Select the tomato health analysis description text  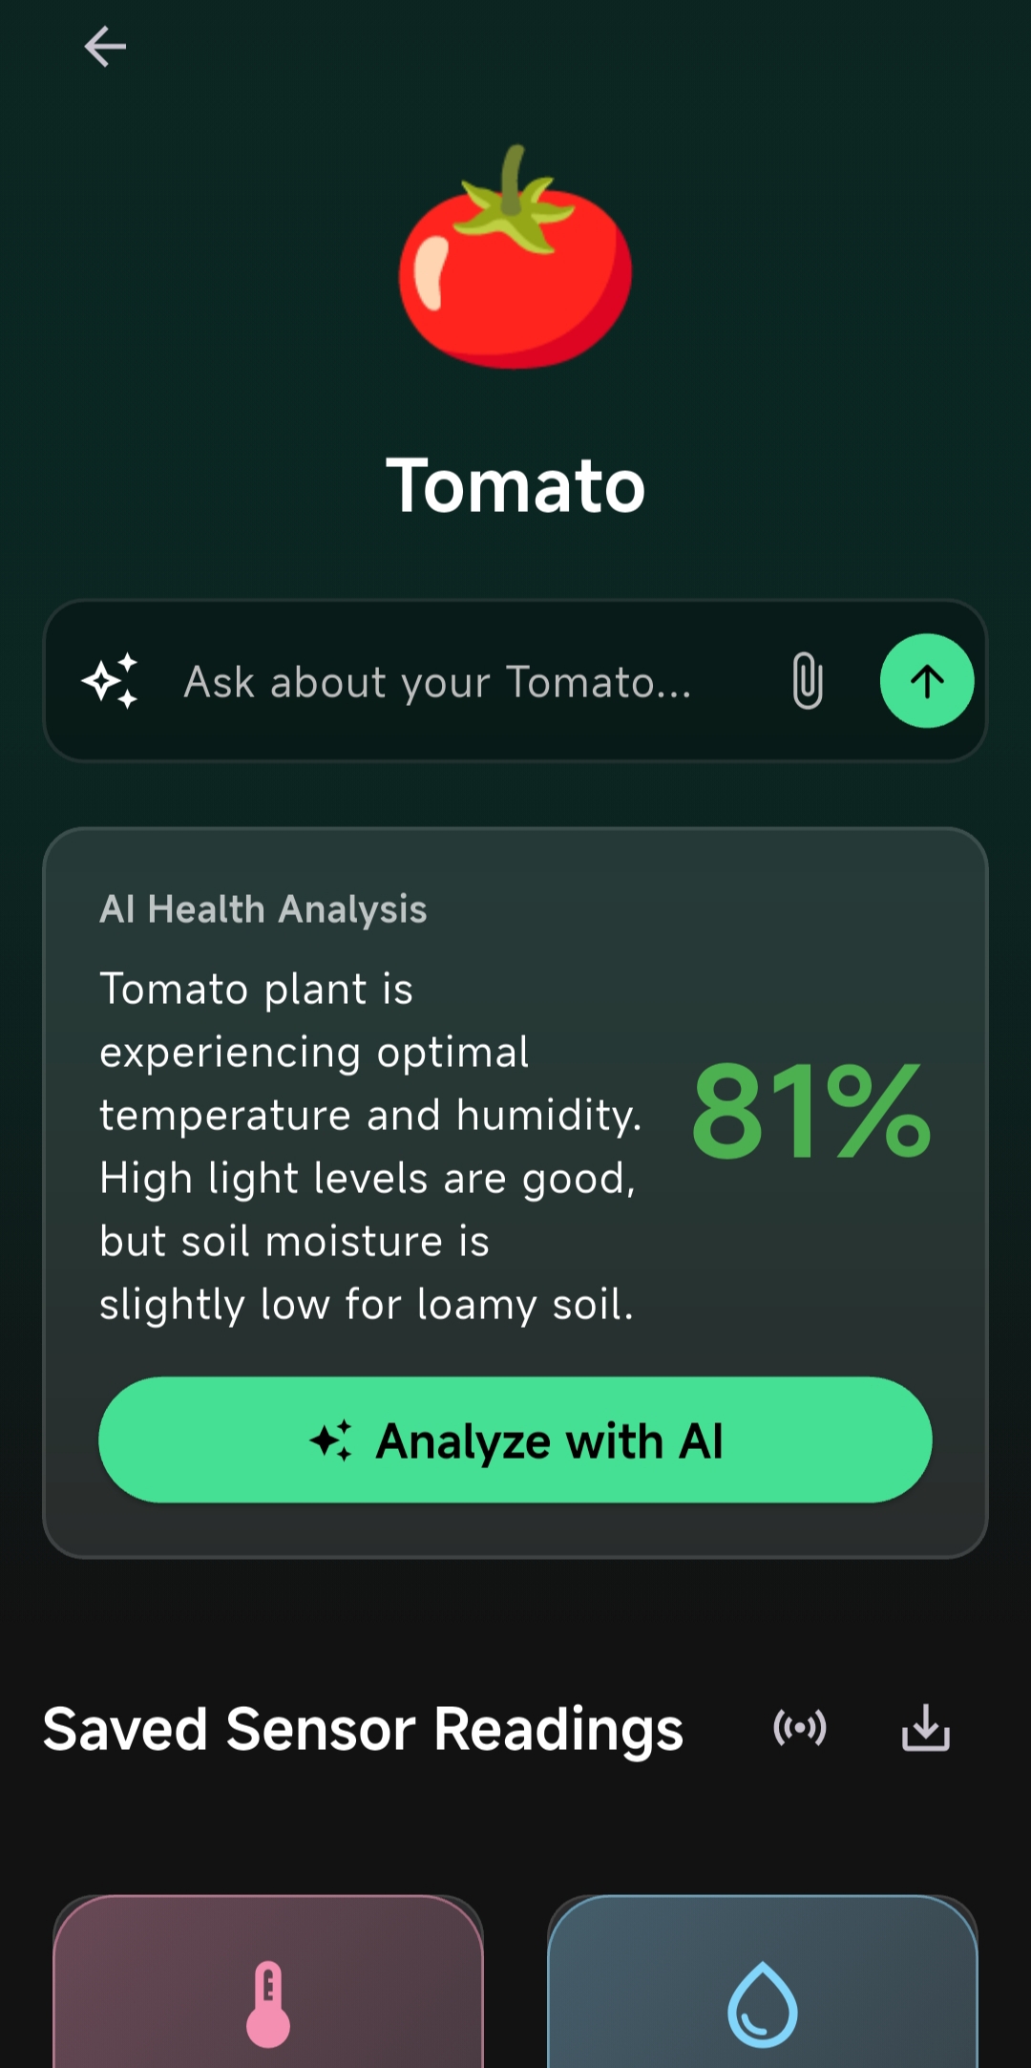pos(368,1146)
